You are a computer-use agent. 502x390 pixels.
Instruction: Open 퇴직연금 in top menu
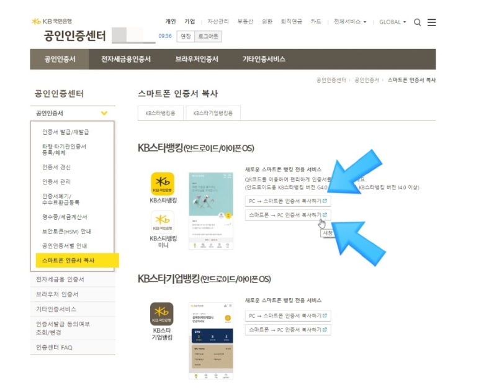(x=292, y=22)
